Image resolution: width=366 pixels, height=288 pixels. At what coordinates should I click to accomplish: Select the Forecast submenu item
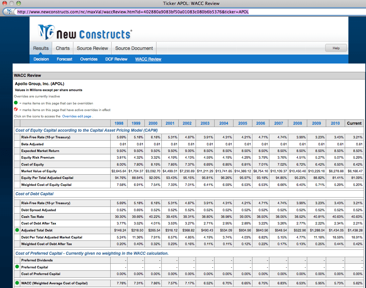click(x=64, y=59)
